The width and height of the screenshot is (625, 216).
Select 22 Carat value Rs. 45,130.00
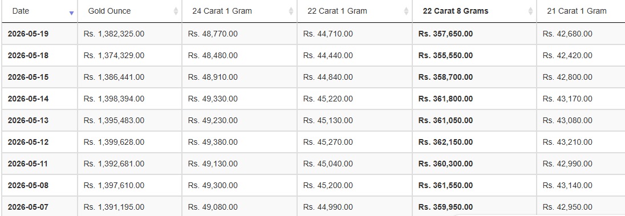click(328, 120)
